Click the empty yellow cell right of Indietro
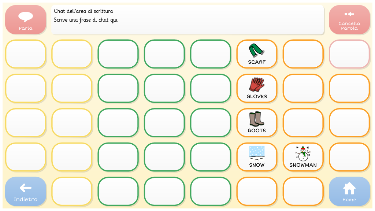Viewport: 375px width, 211px height. (72, 192)
